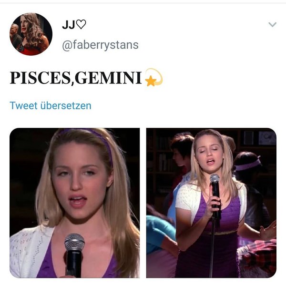The width and height of the screenshot is (286, 286).
Task: Click the word GEMINI in the tweet
Action: 108,78
